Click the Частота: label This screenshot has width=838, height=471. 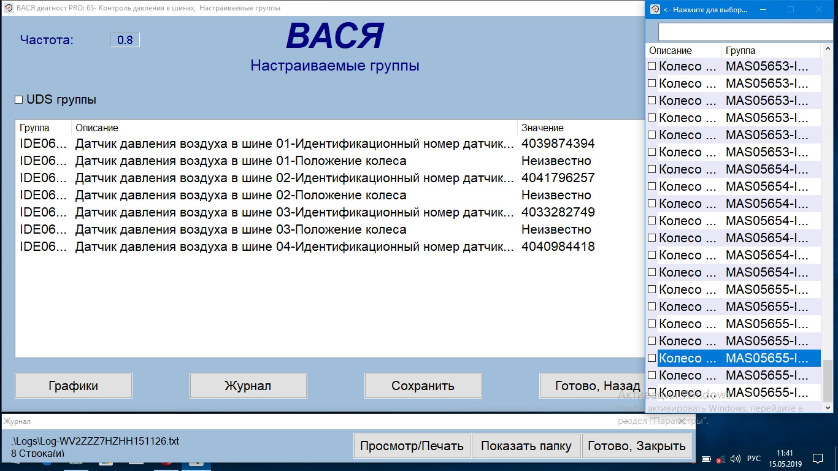point(47,40)
